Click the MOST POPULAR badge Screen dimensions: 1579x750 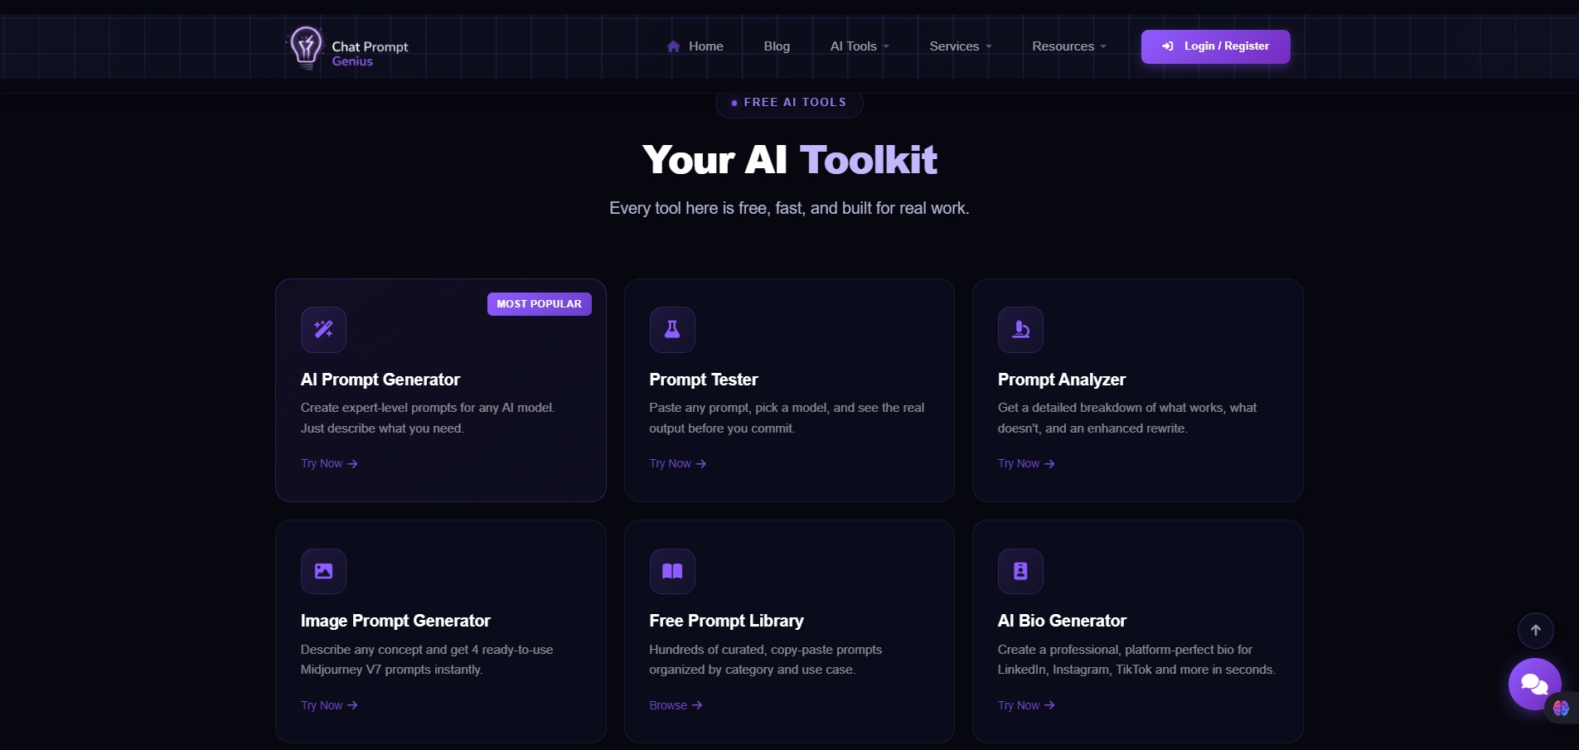(539, 303)
